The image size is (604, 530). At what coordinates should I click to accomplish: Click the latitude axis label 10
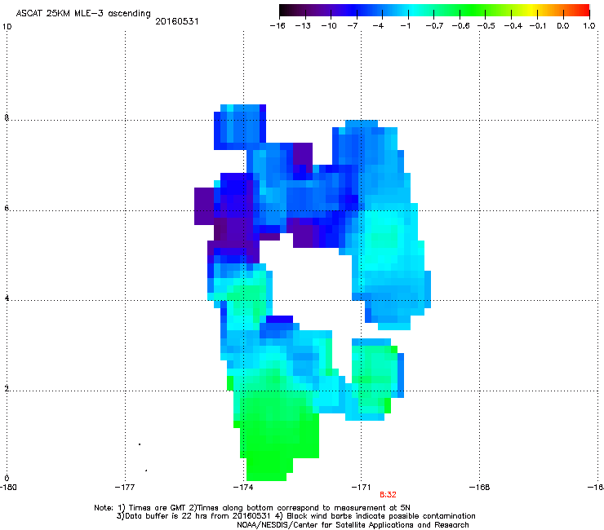tap(7, 27)
